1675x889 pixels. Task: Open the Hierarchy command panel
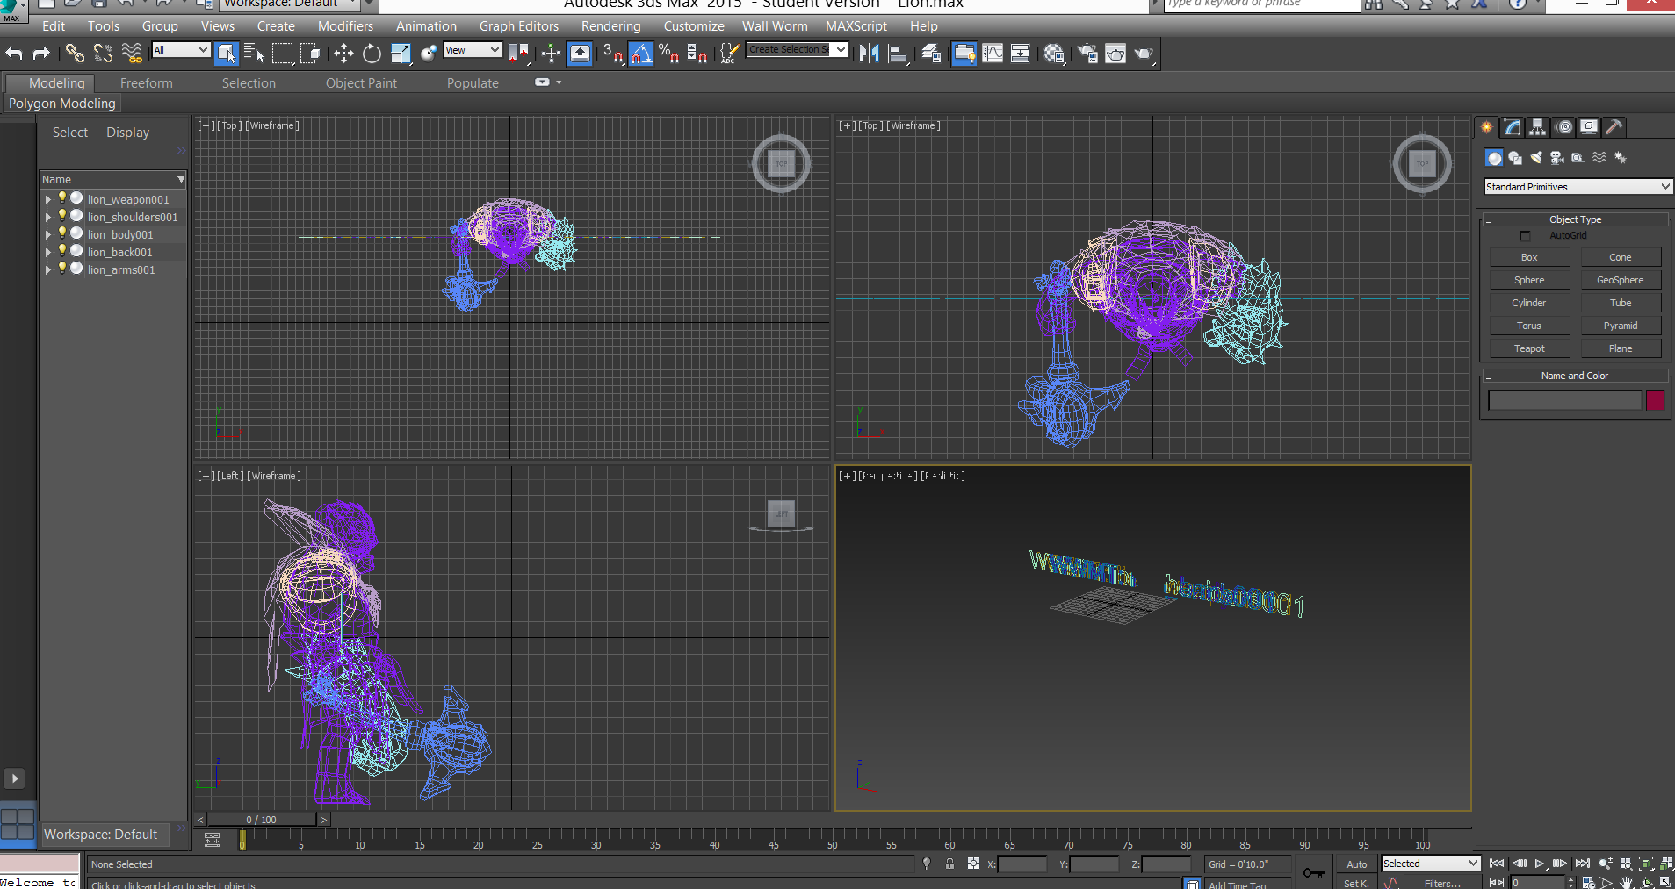[x=1537, y=127]
